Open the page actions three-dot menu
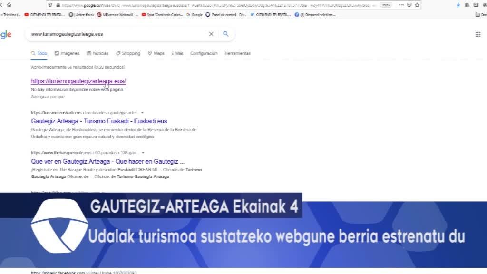 coord(401,5)
